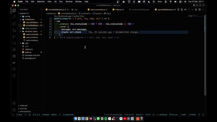Change the Spaces: 2 indentation setting

tap(139, 115)
